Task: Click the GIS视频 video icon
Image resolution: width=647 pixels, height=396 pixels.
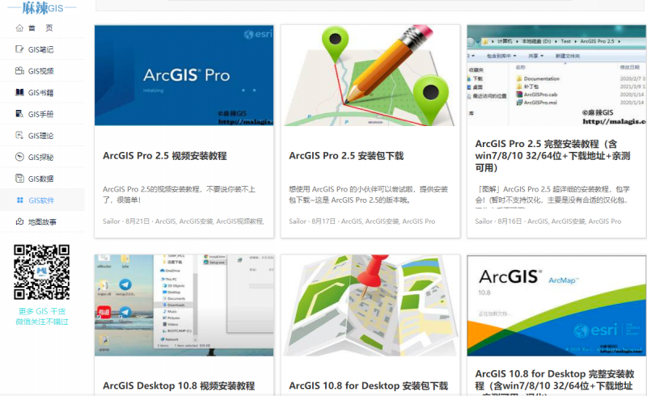Action: (x=20, y=71)
